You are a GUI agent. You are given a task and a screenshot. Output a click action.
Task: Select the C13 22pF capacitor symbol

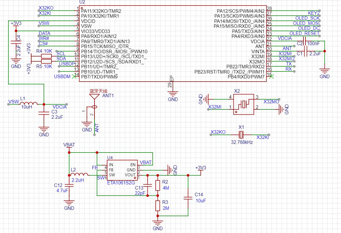[x=148, y=186]
